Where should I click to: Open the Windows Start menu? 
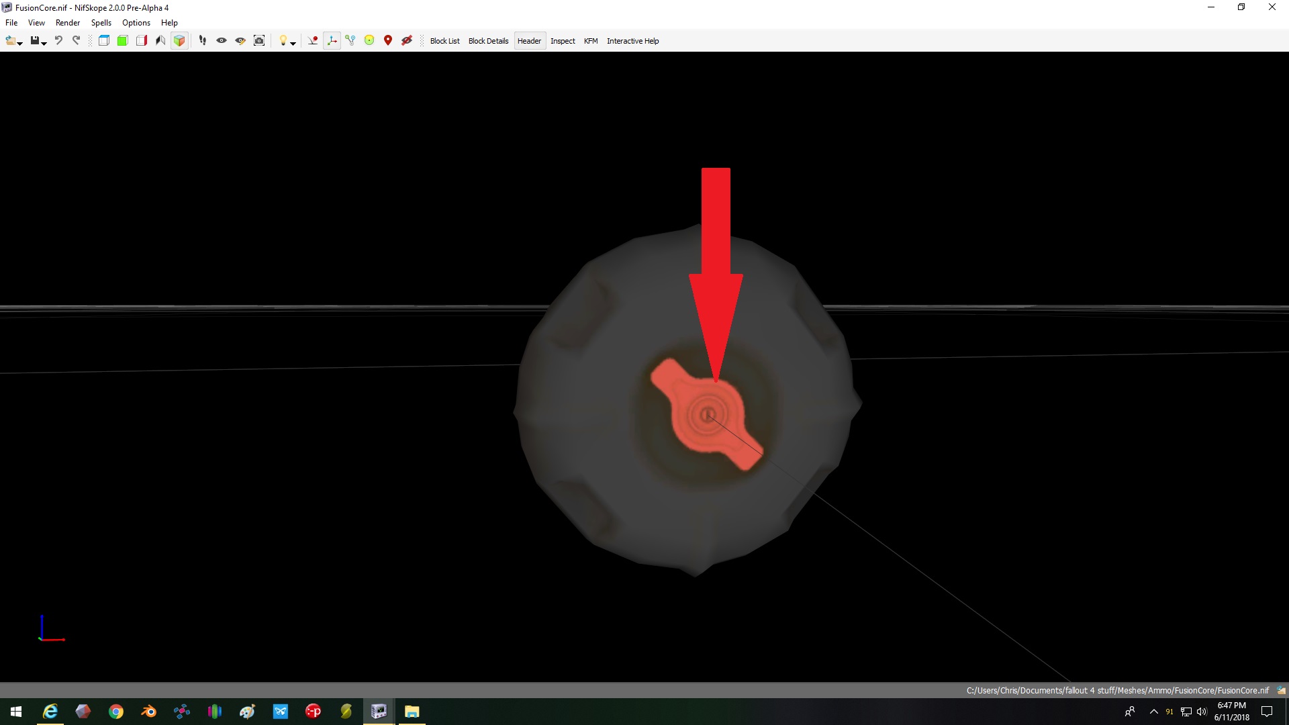16,712
